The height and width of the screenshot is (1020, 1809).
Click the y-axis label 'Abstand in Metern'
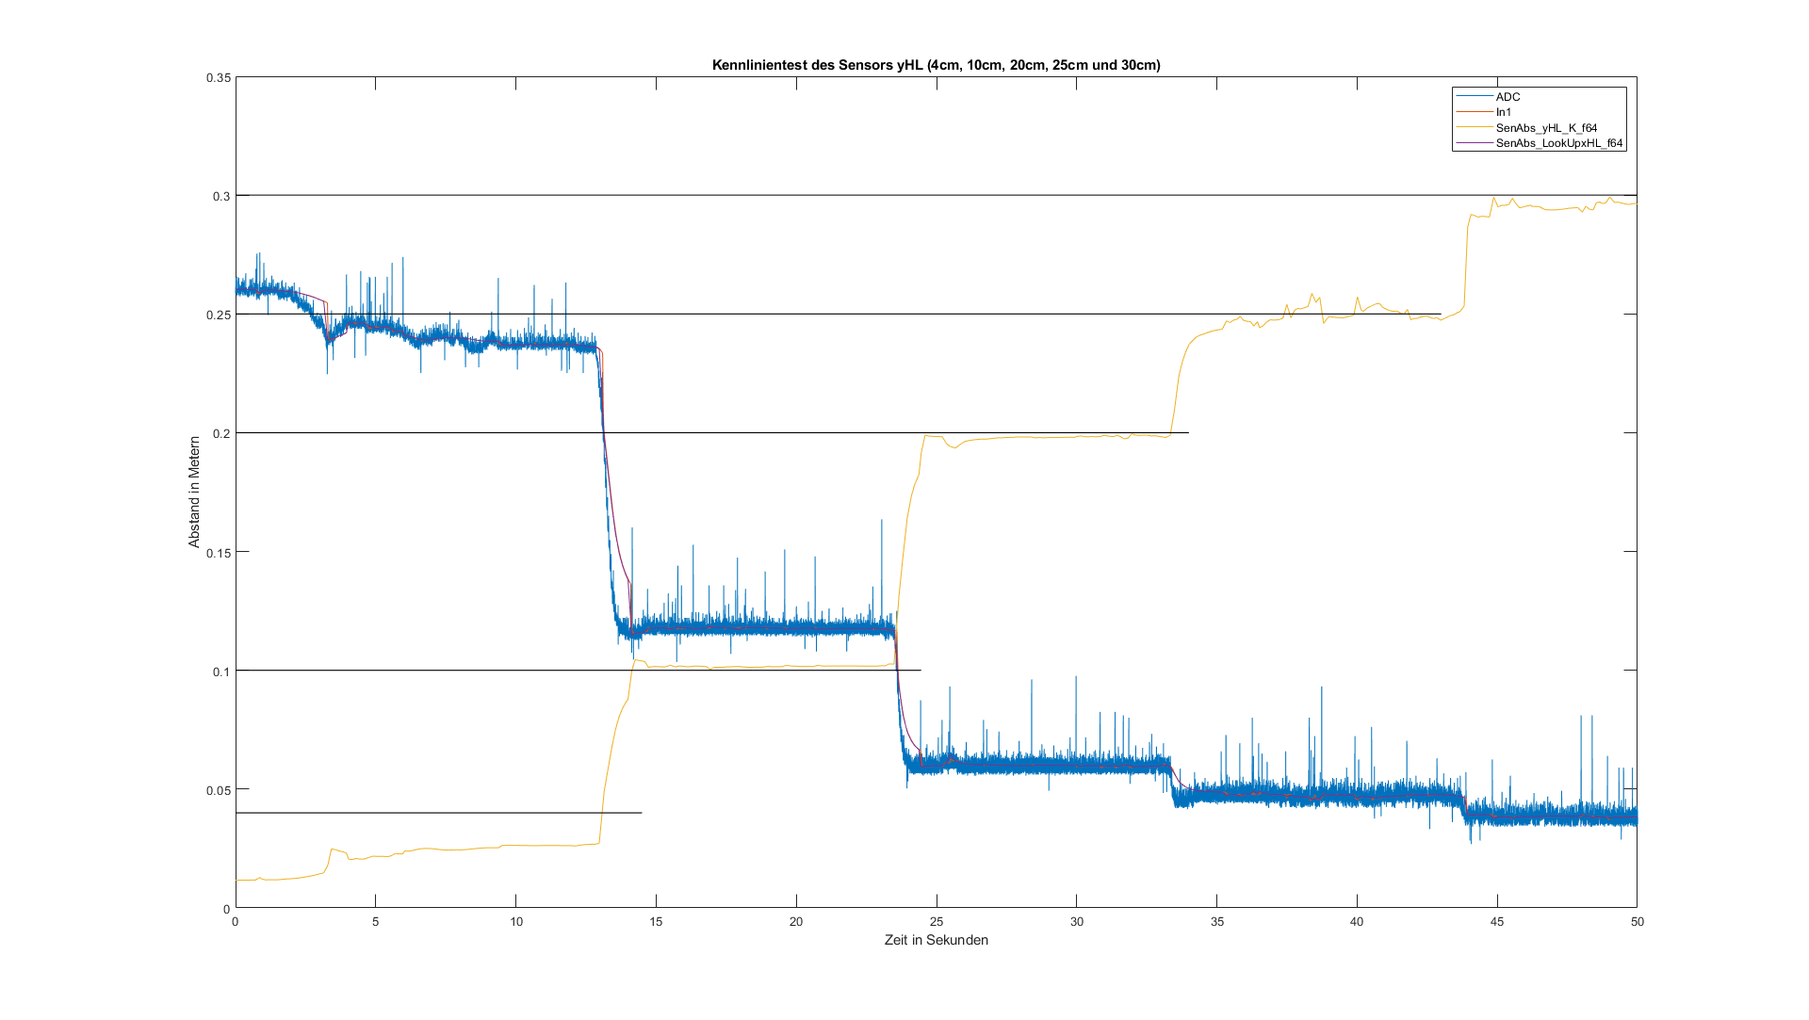[x=194, y=491]
